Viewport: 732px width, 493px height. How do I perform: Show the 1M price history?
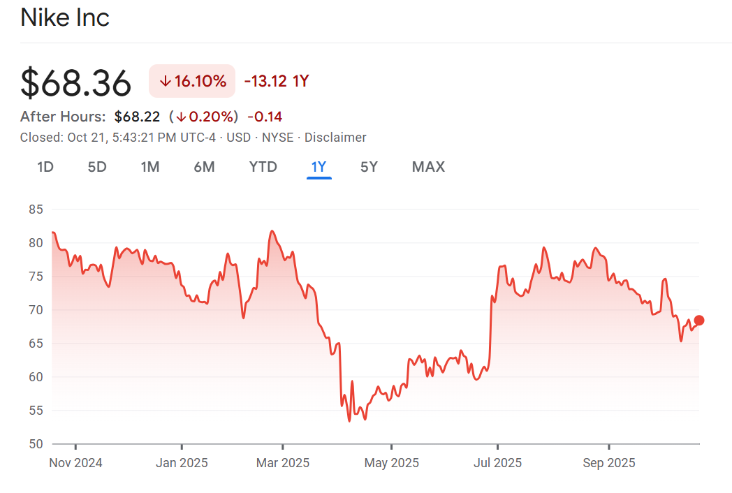(x=150, y=167)
